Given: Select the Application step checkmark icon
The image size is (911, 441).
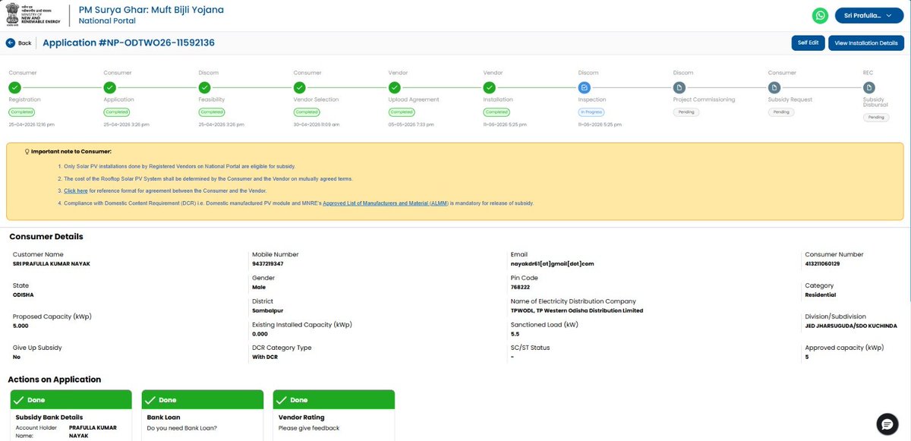Looking at the screenshot, I should [x=109, y=87].
